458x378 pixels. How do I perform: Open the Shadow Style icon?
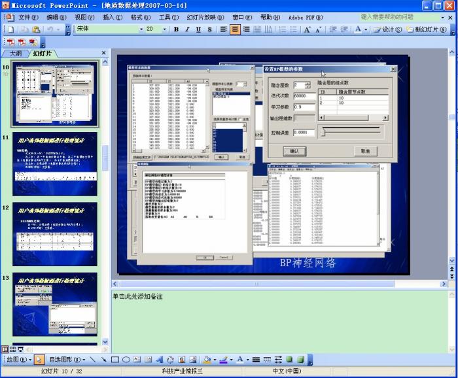pos(290,360)
